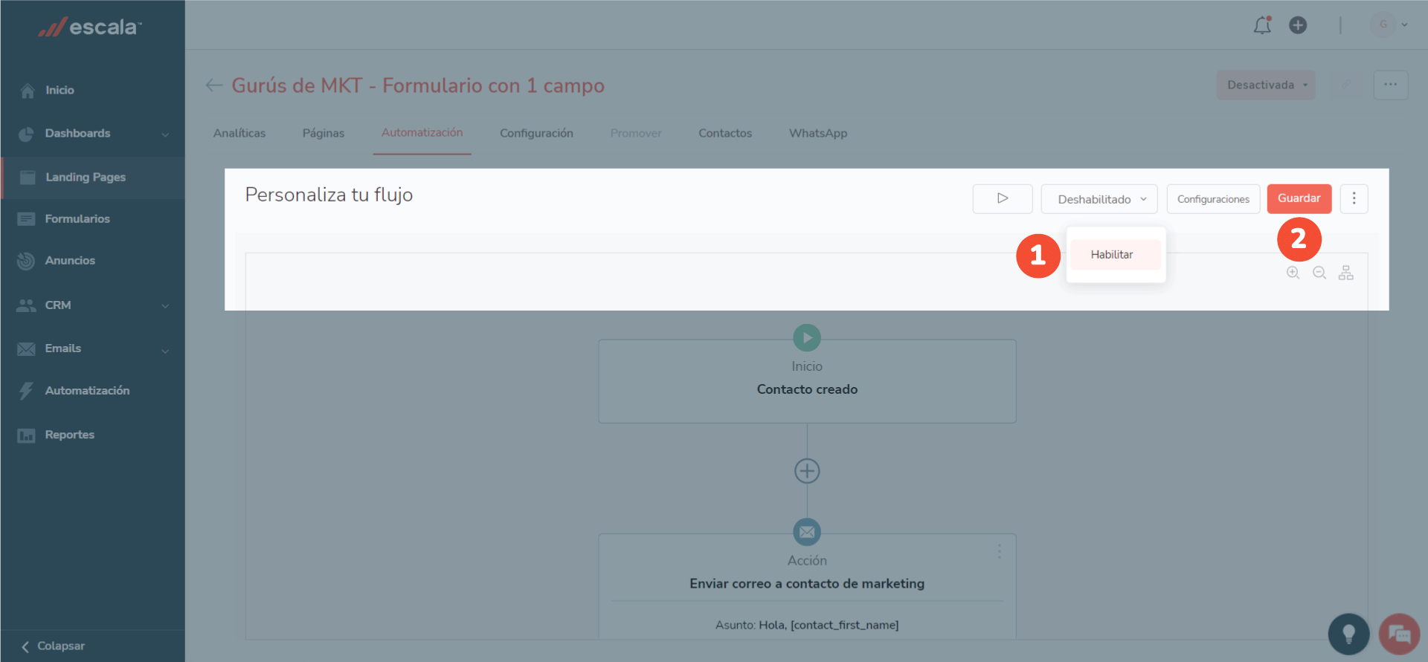Click the Emails envelope icon
This screenshot has height=662, width=1428.
pyautogui.click(x=26, y=349)
